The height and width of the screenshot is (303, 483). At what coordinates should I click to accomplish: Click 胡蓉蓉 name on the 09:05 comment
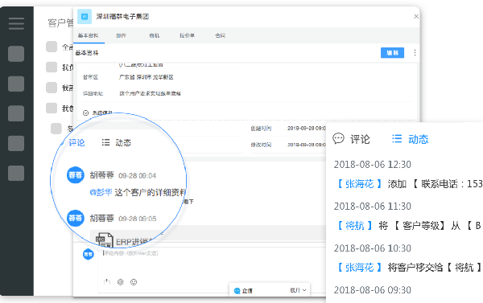(101, 219)
